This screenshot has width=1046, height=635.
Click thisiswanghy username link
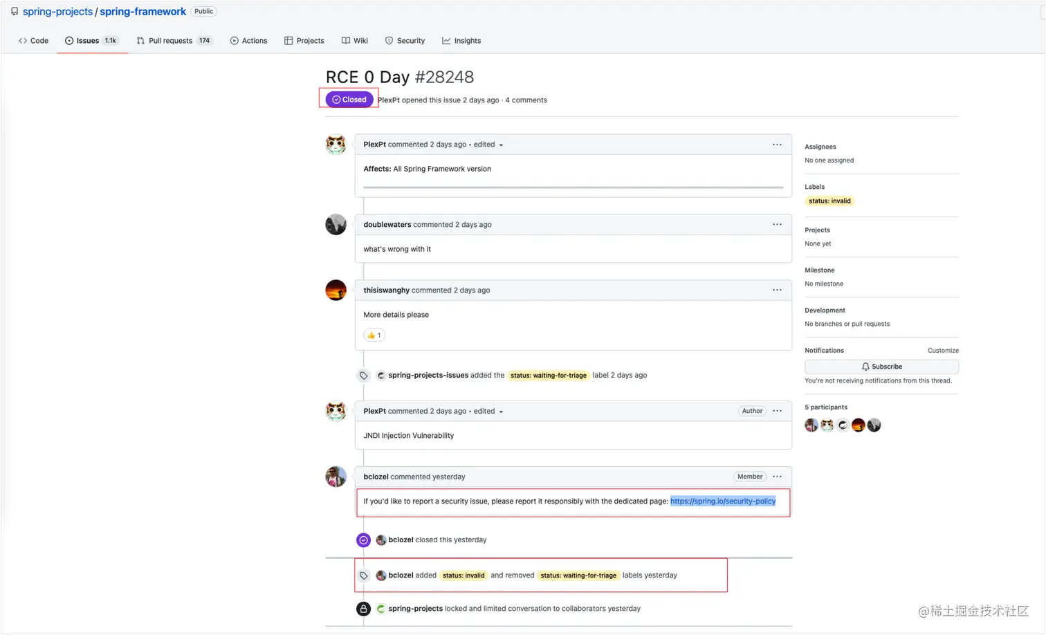(x=387, y=291)
